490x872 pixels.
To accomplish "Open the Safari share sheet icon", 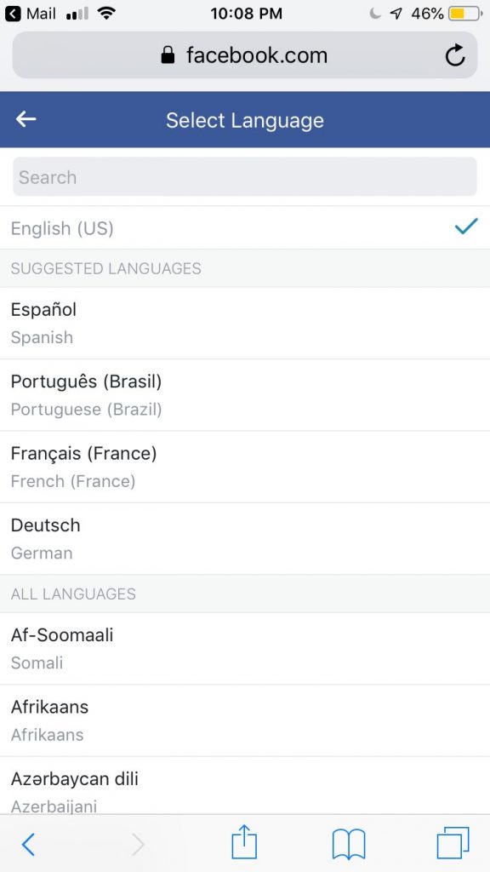I will click(244, 842).
